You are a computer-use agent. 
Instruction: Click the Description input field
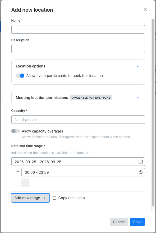click(78, 49)
